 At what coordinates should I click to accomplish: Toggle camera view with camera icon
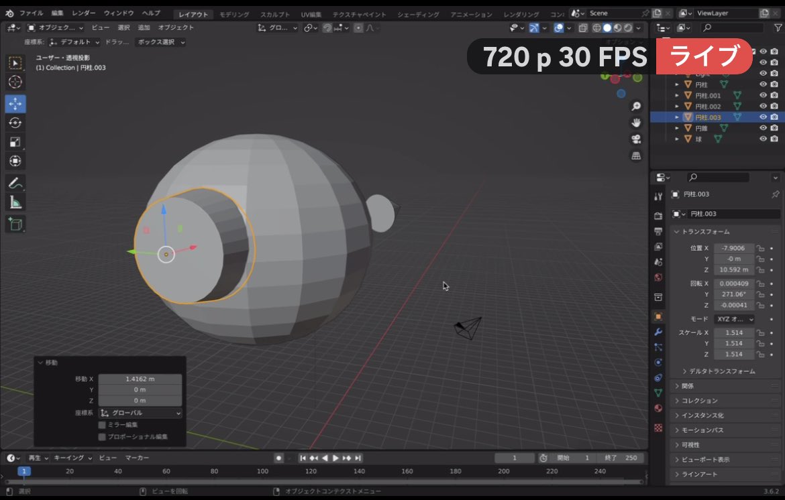point(636,139)
